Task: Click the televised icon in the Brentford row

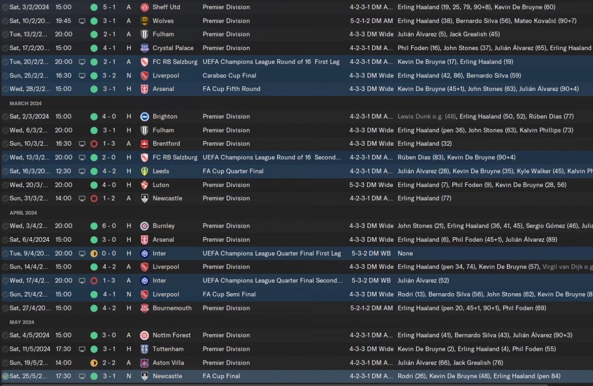Action: tap(82, 144)
